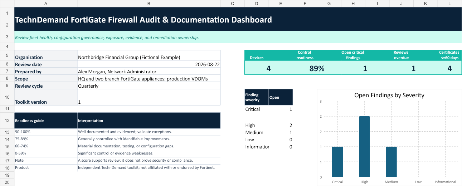Click column L header
This screenshot has width=462, height=186.
tap(449, 3)
